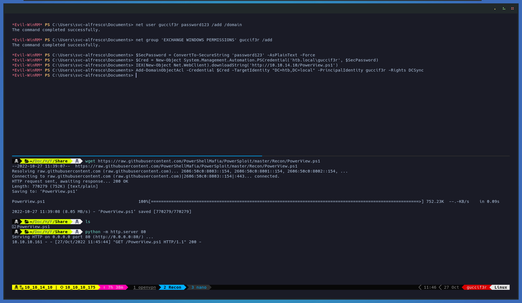Click the net user guccif3r password123 command
The width and height of the screenshot is (522, 303).
[189, 25]
